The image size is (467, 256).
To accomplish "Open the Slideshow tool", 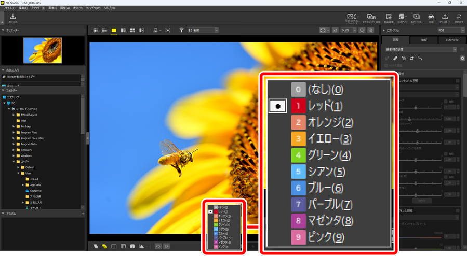I will pos(417,19).
